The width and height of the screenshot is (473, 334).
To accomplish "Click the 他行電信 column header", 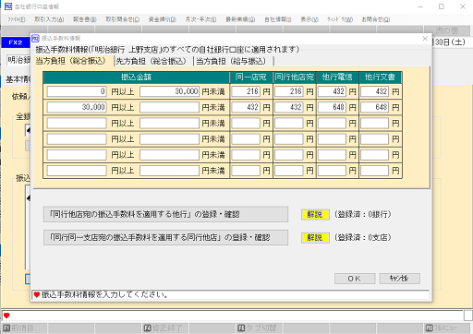I will (x=337, y=78).
